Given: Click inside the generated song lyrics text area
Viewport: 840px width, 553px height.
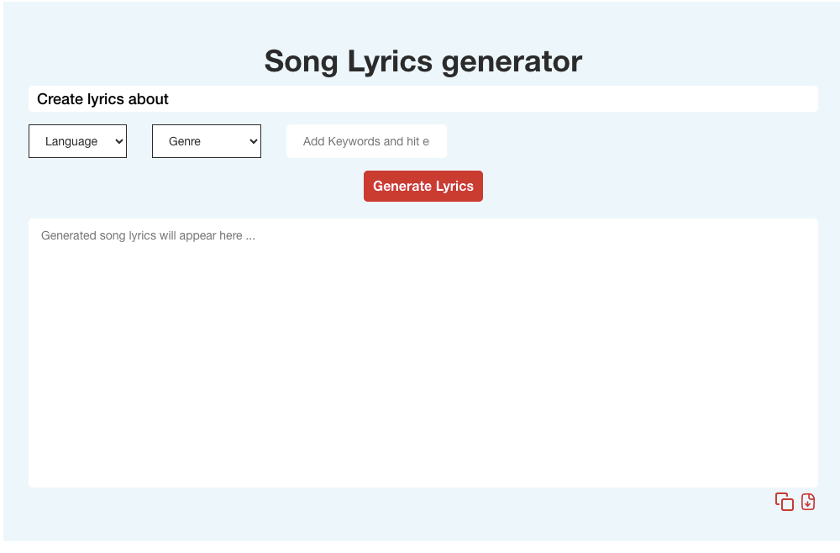Looking at the screenshot, I should pyautogui.click(x=423, y=353).
